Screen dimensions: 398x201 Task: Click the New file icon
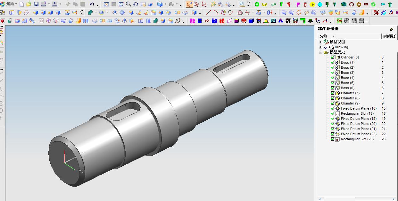[x=21, y=4]
